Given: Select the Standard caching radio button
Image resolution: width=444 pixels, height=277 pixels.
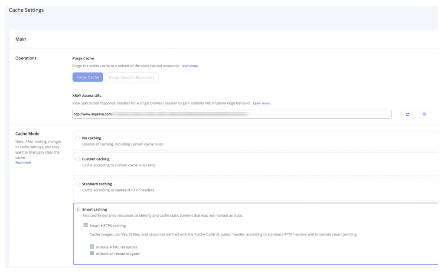Looking at the screenshot, I should 78,184.
